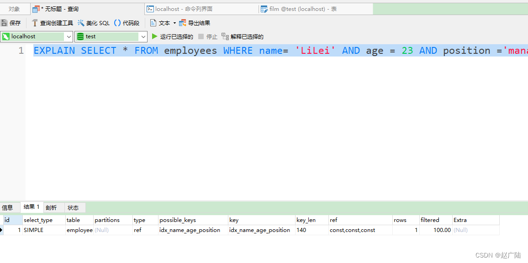Screen dimensions: 528x263
Task: Select the 140 key_len cell
Action: coord(312,230)
